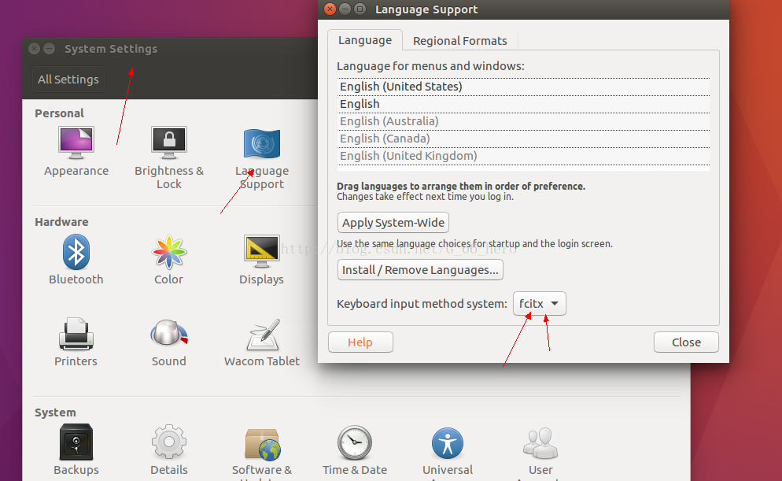Click the All Settings button

tap(68, 80)
